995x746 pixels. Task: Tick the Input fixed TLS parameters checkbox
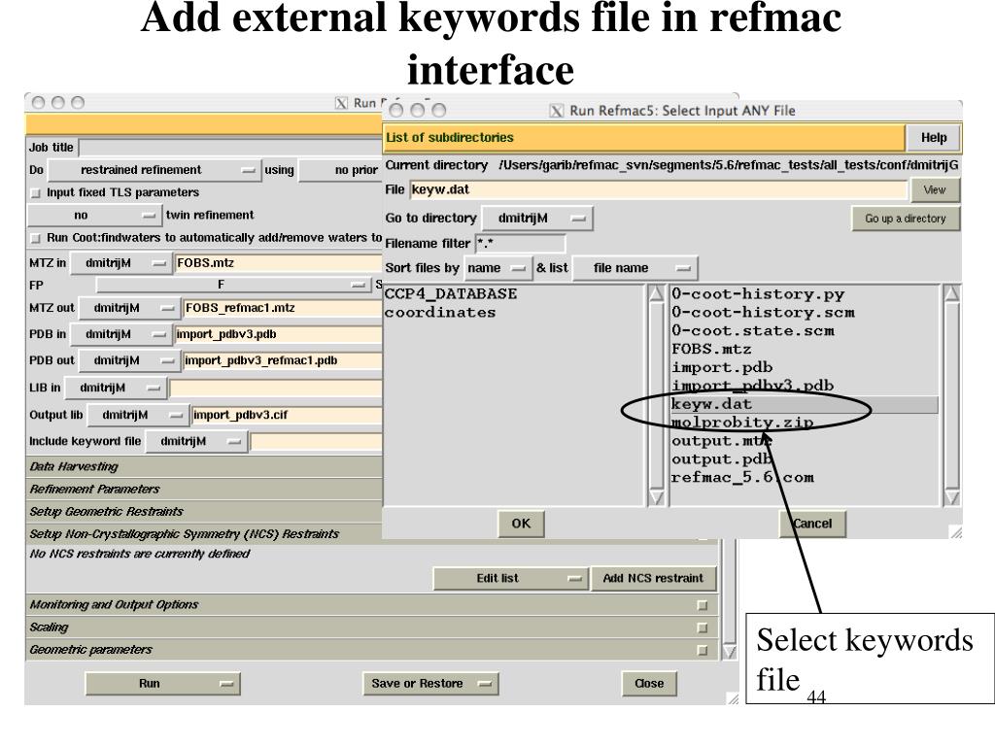(x=36, y=193)
